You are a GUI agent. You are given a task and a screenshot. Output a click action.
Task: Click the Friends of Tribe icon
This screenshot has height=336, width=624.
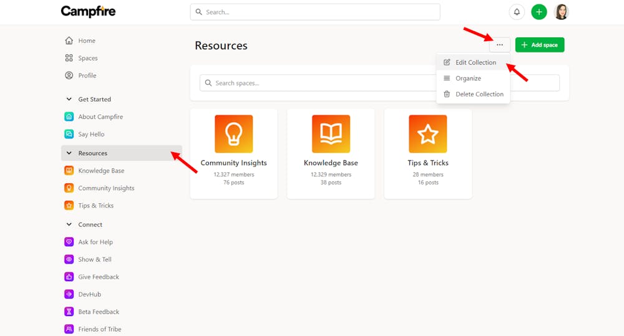[69, 329]
